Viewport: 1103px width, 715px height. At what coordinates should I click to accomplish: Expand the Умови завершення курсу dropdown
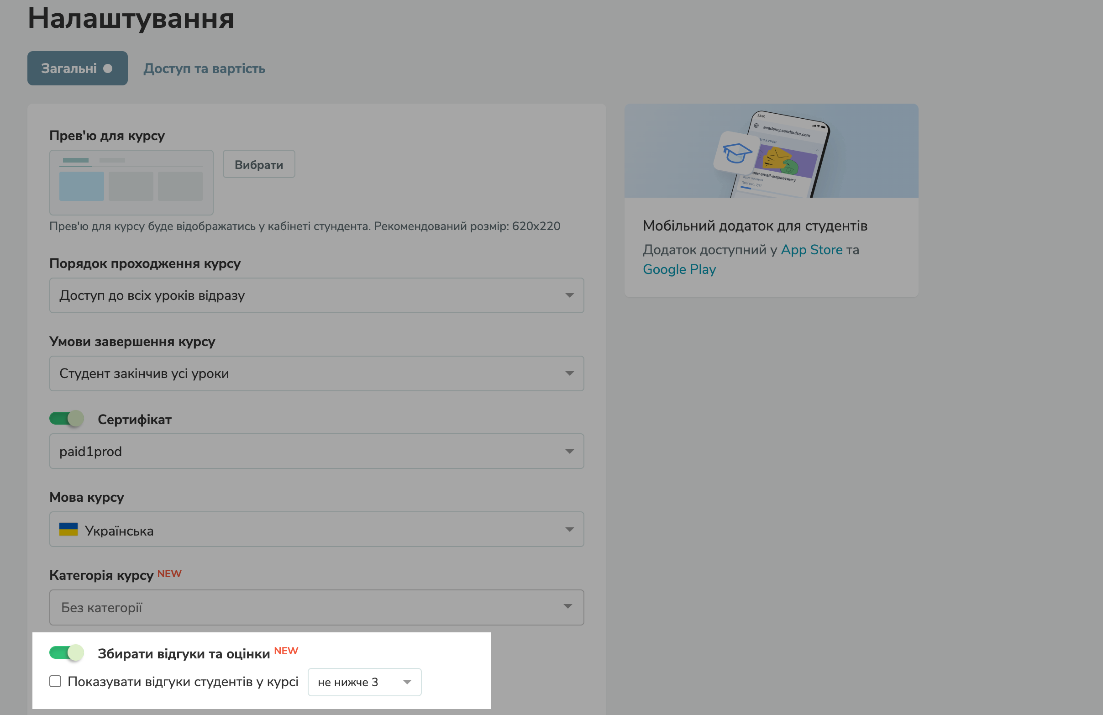(x=316, y=373)
